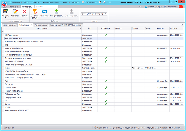This screenshot has width=186, height=131.
Task: Click the Создать (Create) icon
Action: coord(6,12)
